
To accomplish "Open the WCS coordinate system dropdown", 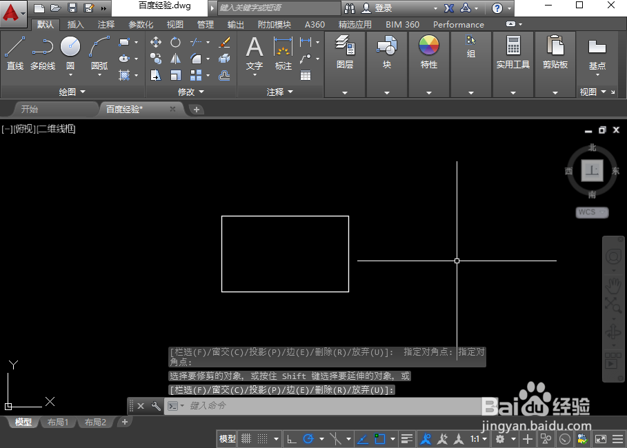I will coord(593,212).
